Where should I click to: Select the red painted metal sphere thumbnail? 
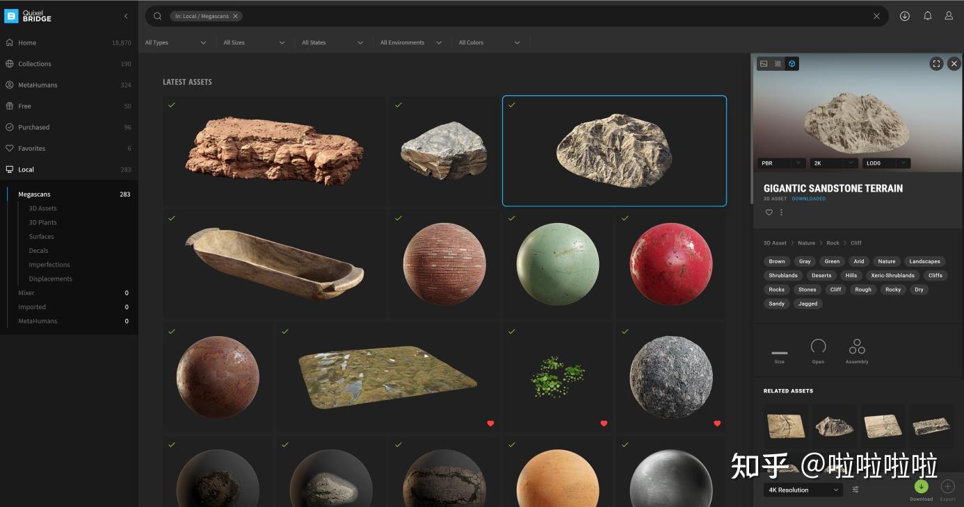670,265
